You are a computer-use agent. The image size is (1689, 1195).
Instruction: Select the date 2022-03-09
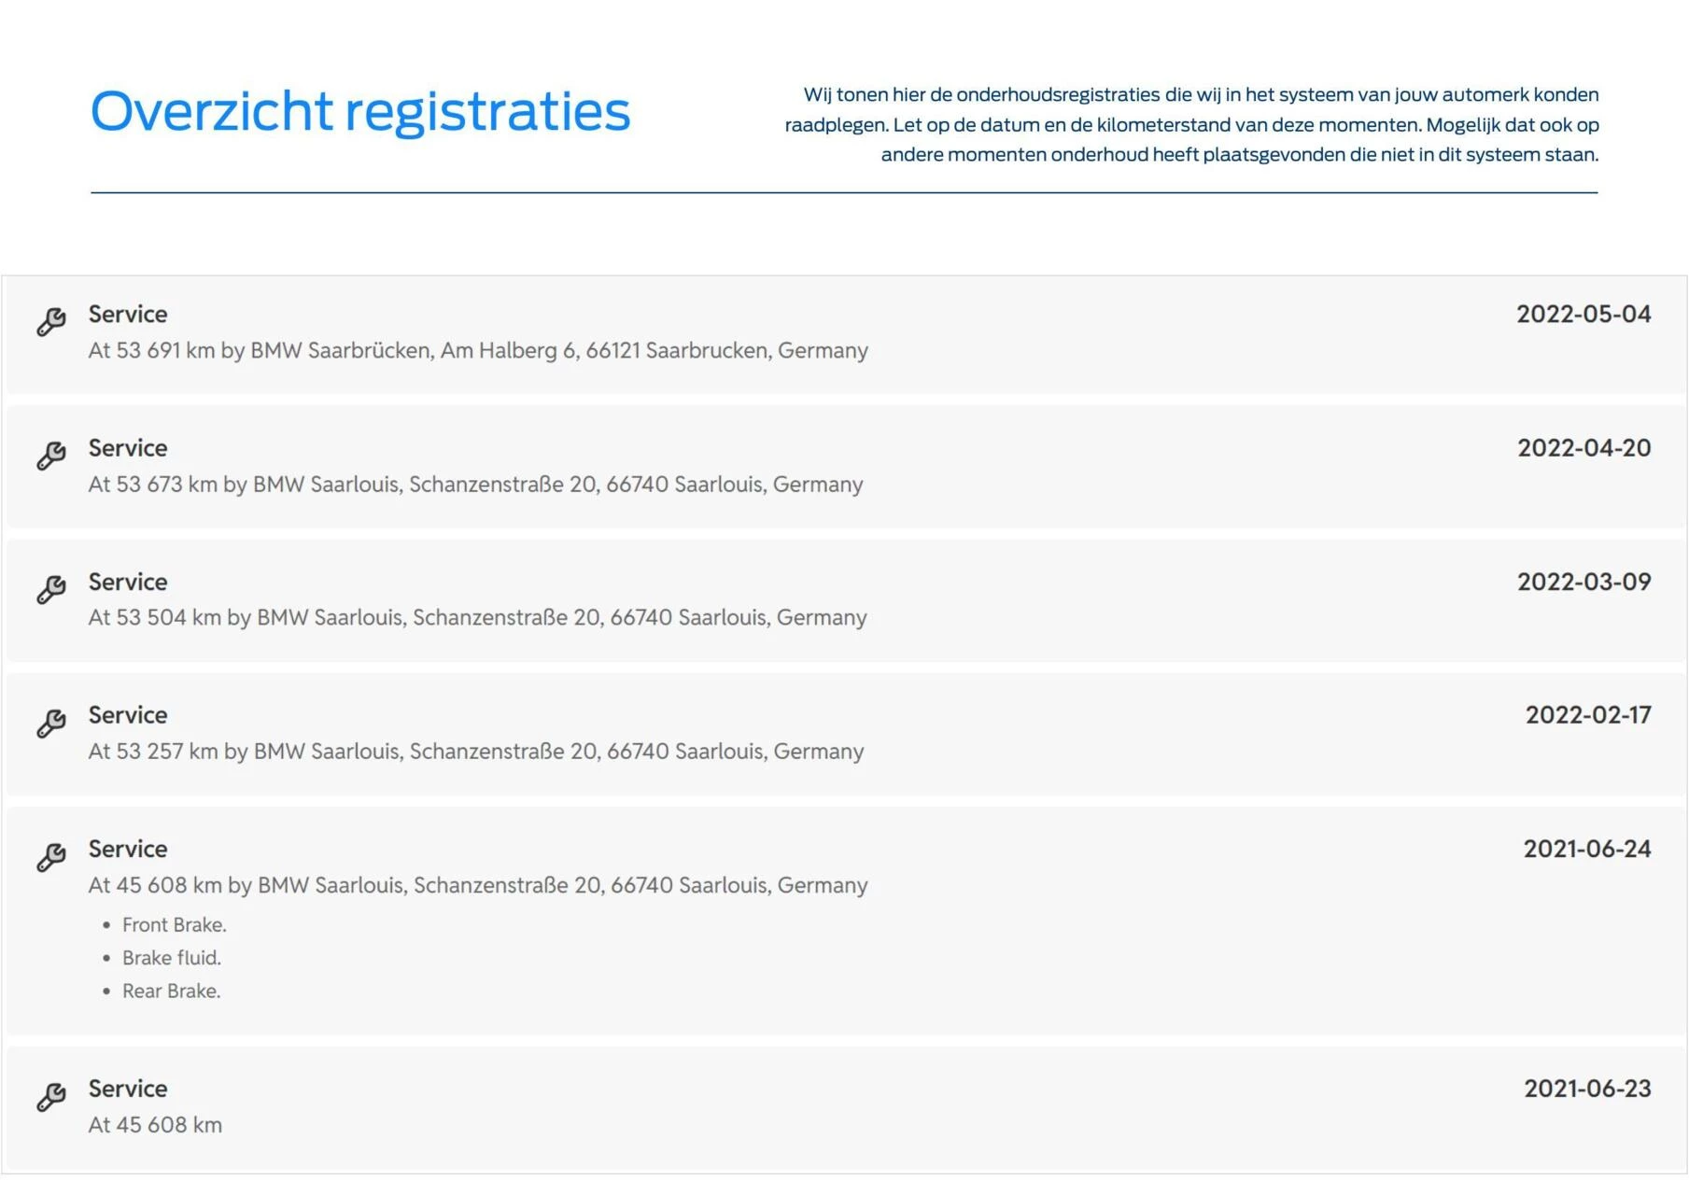coord(1583,582)
